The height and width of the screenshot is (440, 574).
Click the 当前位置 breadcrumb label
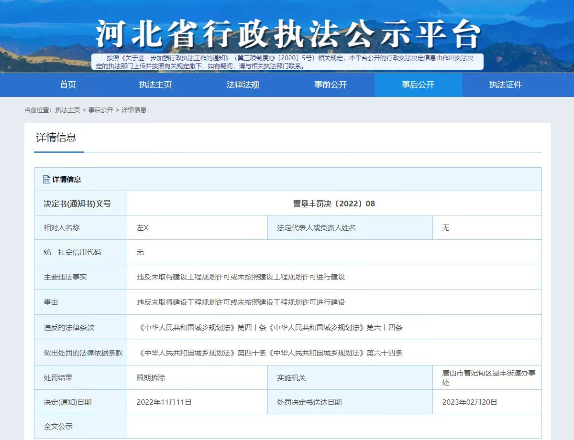click(38, 110)
